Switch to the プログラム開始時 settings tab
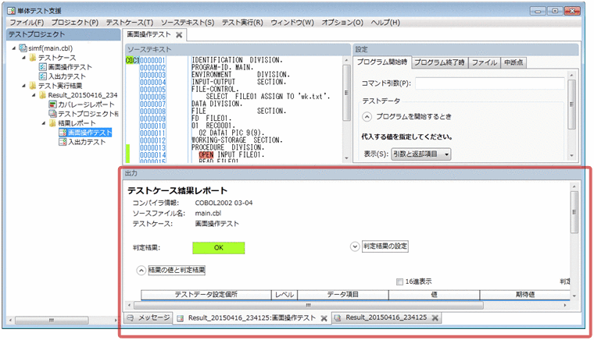 tap(382, 62)
